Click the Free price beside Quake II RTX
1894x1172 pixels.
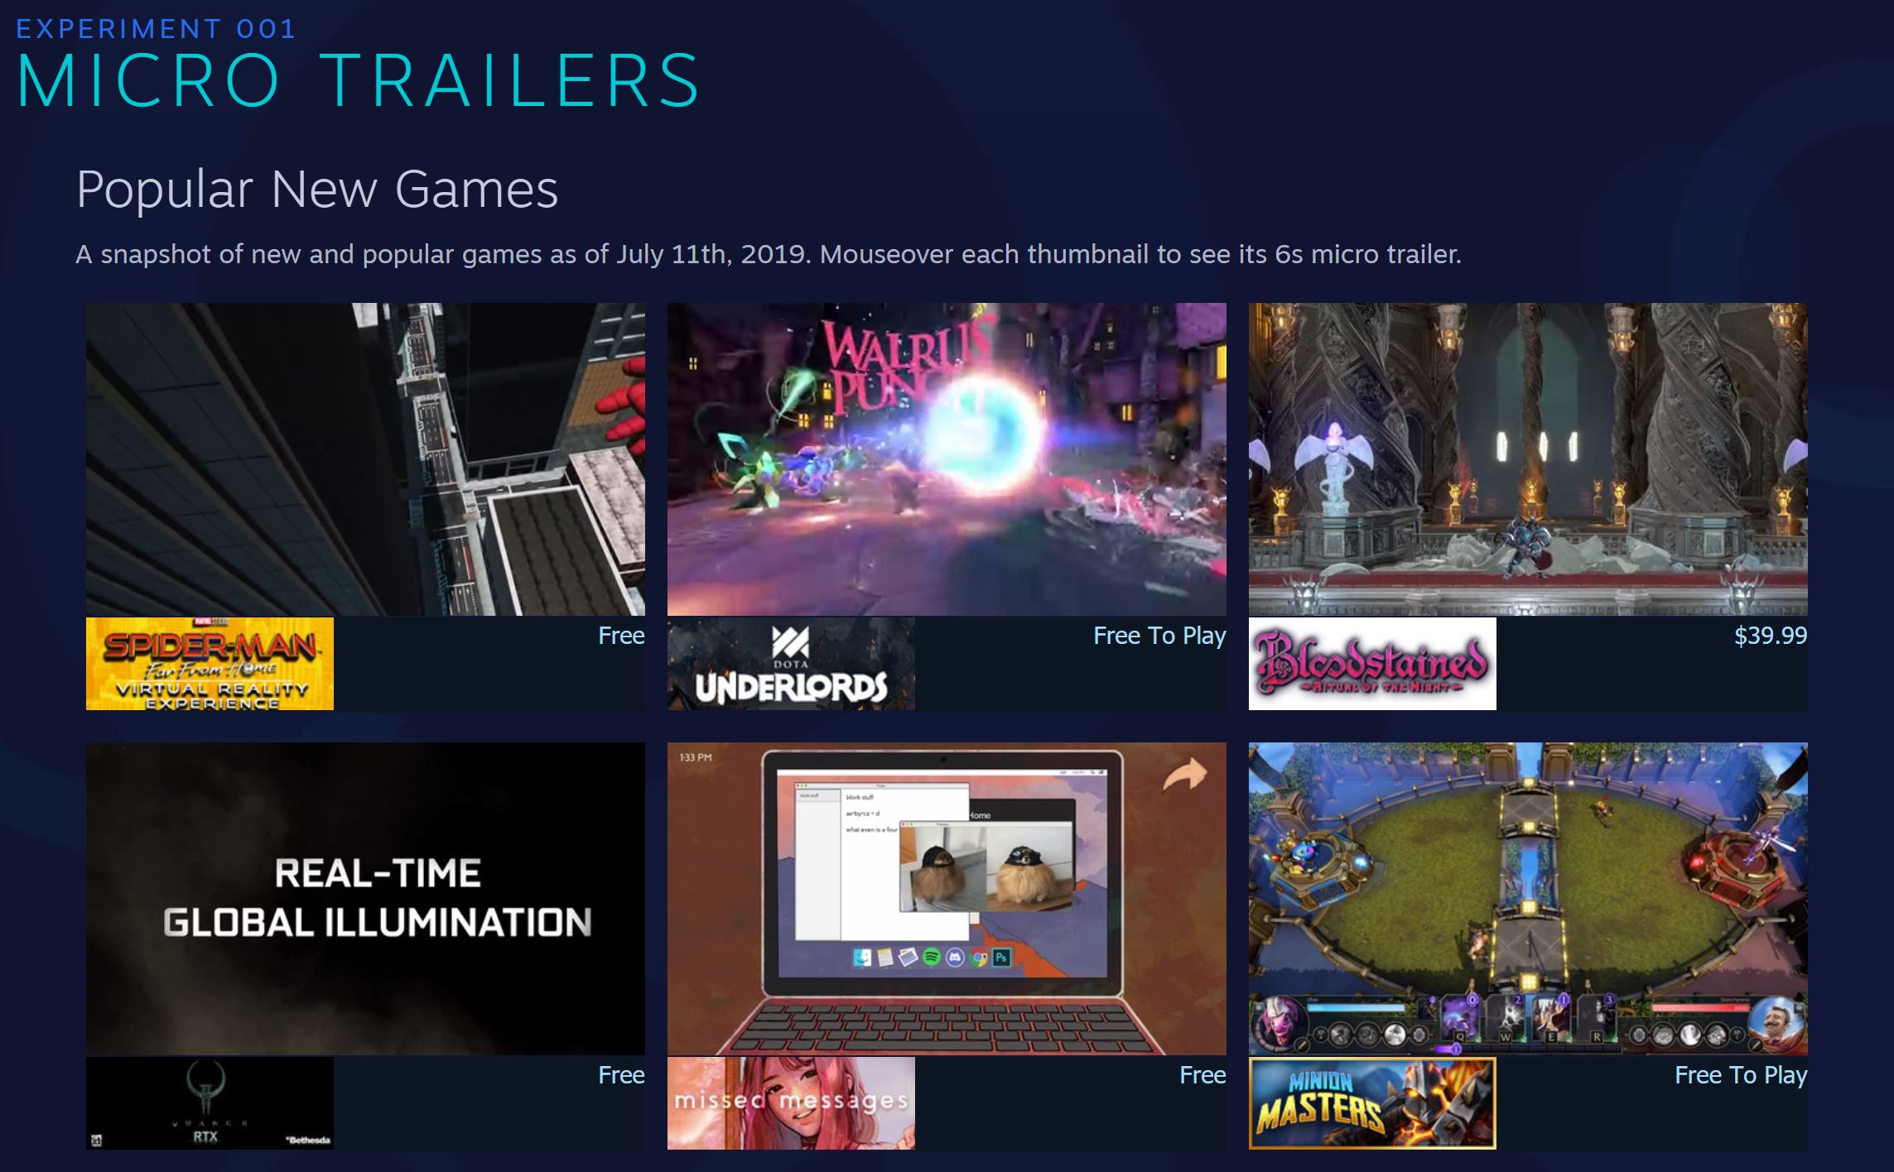tap(621, 1075)
